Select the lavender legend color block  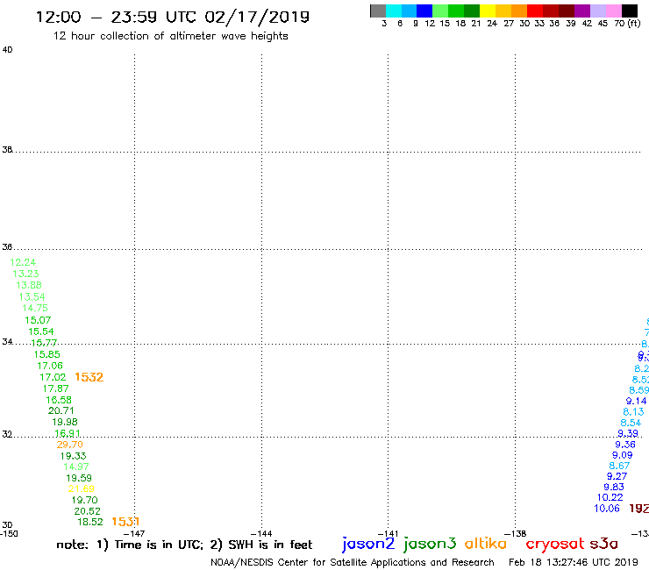click(x=597, y=11)
